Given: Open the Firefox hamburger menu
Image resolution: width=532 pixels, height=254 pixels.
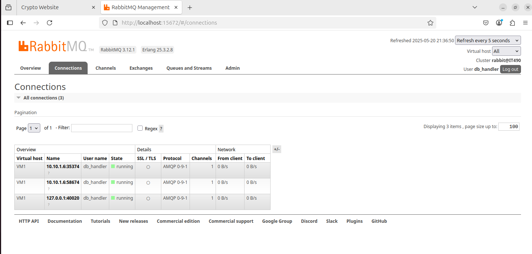Looking at the screenshot, I should point(525,23).
